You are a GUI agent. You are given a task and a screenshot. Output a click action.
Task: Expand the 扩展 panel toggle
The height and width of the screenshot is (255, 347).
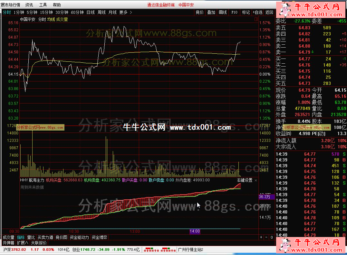coord(22,243)
